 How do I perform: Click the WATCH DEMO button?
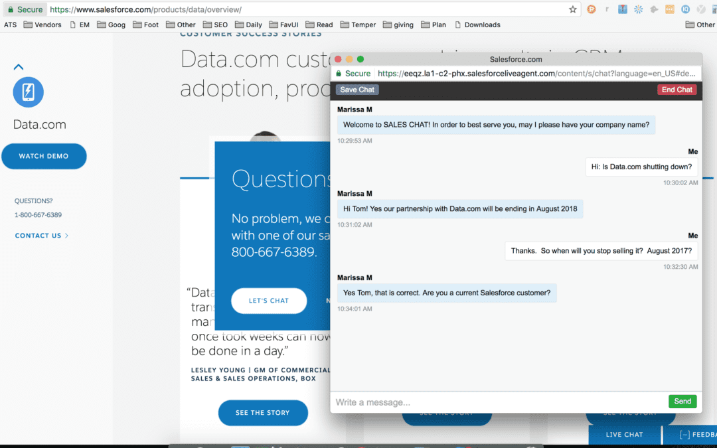[x=44, y=156]
